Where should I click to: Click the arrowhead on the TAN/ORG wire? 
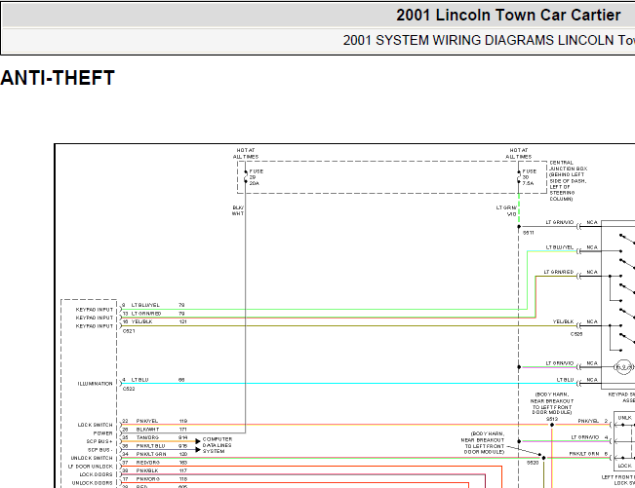click(198, 441)
